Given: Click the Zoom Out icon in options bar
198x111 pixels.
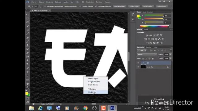Looking at the screenshot, I should (x=40, y=6).
